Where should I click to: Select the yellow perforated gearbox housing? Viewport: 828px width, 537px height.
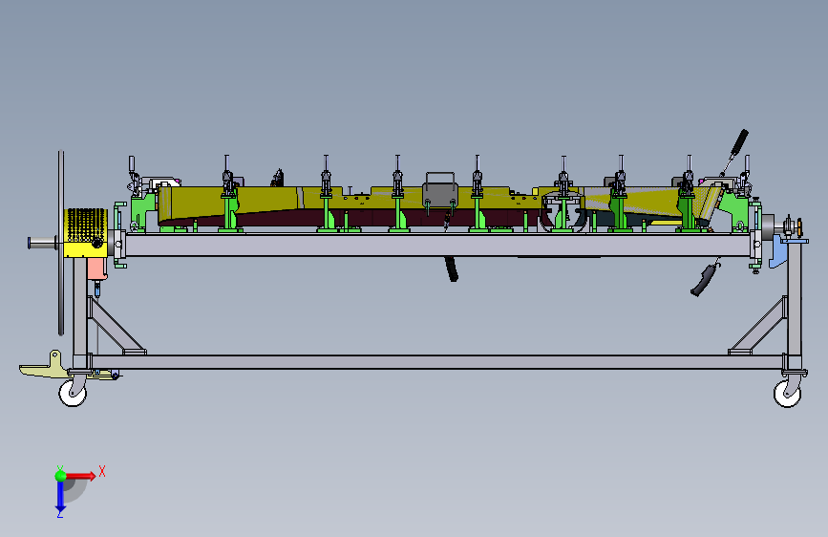pos(86,232)
